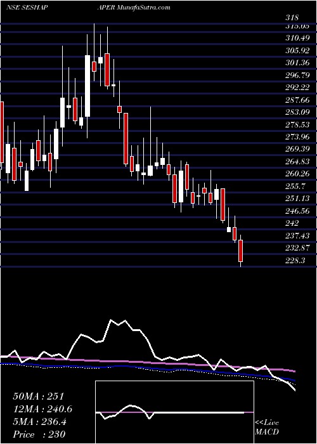Click the NSE SESHAPAPER MunafaSutra.com title text
Screen dimensions: 317x444
[88, 8]
